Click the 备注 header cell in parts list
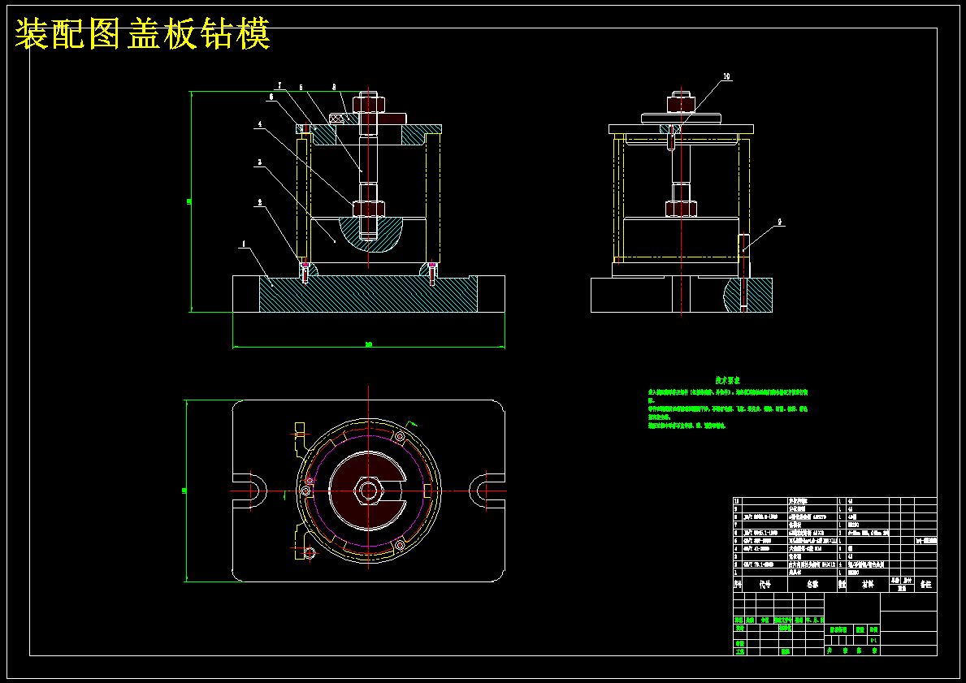Screen dimensions: 966x683 [925, 584]
